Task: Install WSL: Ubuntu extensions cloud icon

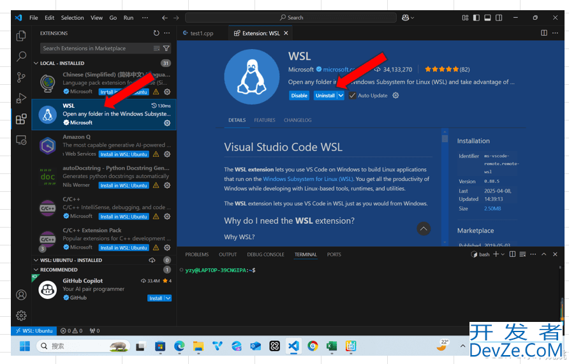Action: tap(152, 260)
